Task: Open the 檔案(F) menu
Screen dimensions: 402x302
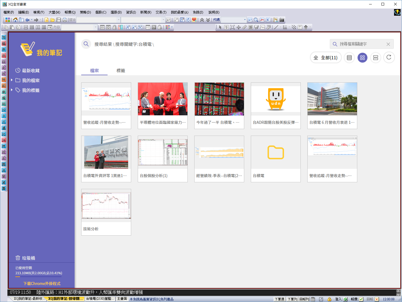Action: click(9, 12)
